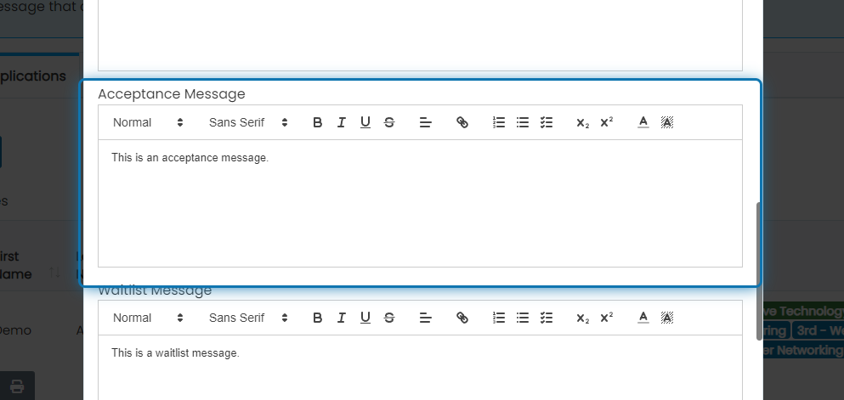Open text color picker in Acceptance Message
The image size is (844, 400).
643,122
